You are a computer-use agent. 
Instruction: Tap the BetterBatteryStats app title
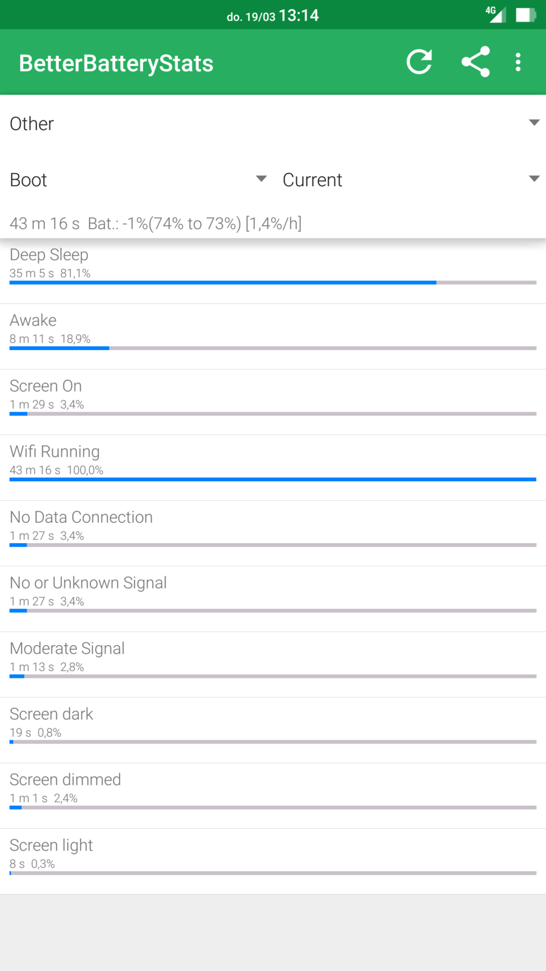pyautogui.click(x=116, y=64)
